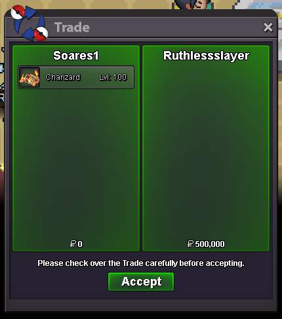The image size is (282, 319).
Task: Accept the trade offer
Action: (141, 282)
